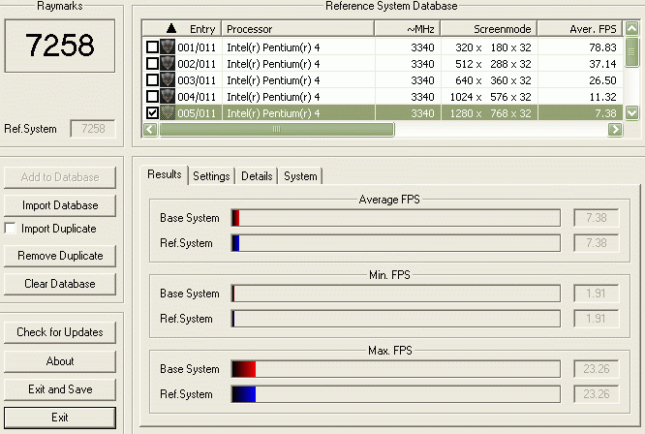This screenshot has height=434, width=645.
Task: Uncheck the box for entry 005/011
Action: pos(152,112)
